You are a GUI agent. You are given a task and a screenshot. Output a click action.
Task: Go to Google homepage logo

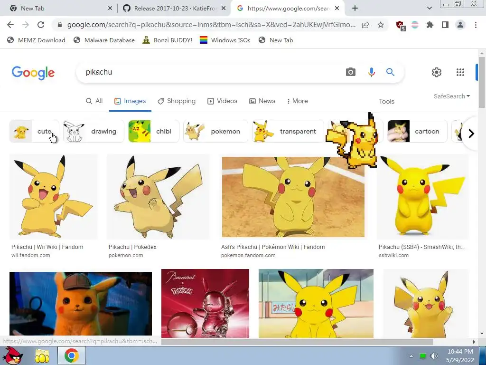33,73
